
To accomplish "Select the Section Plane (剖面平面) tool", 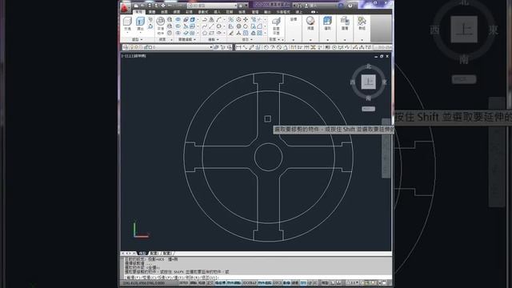I will click(276, 26).
